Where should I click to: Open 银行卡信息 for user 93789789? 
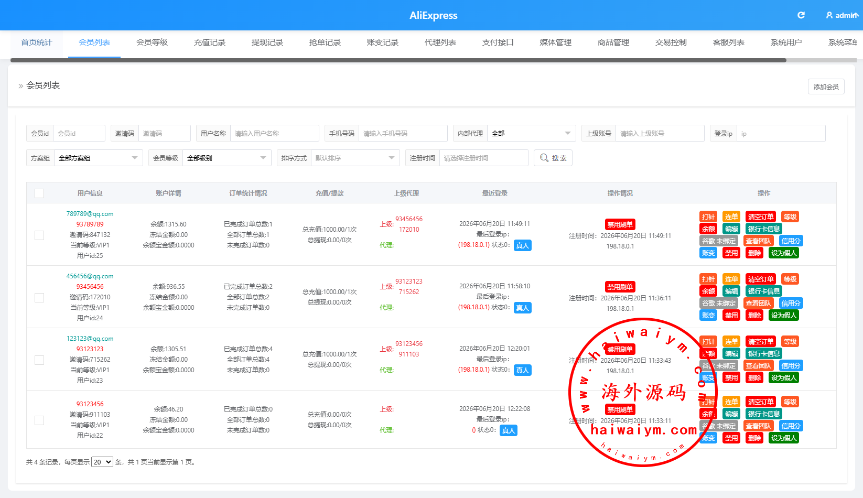tap(764, 229)
